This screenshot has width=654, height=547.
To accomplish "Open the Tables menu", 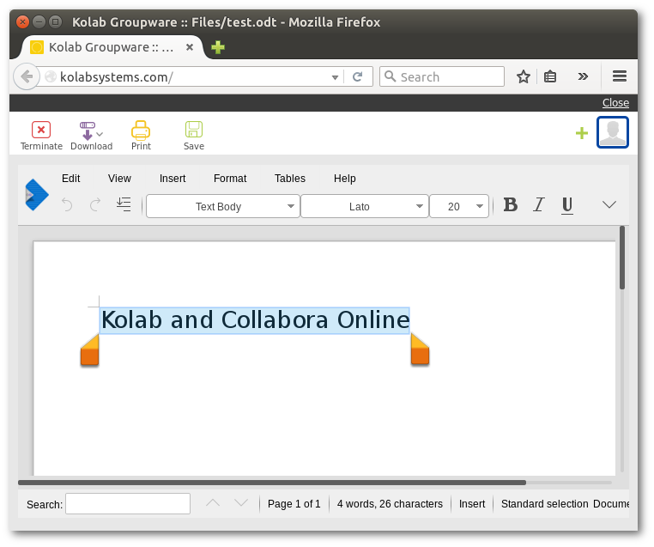I will pyautogui.click(x=290, y=178).
